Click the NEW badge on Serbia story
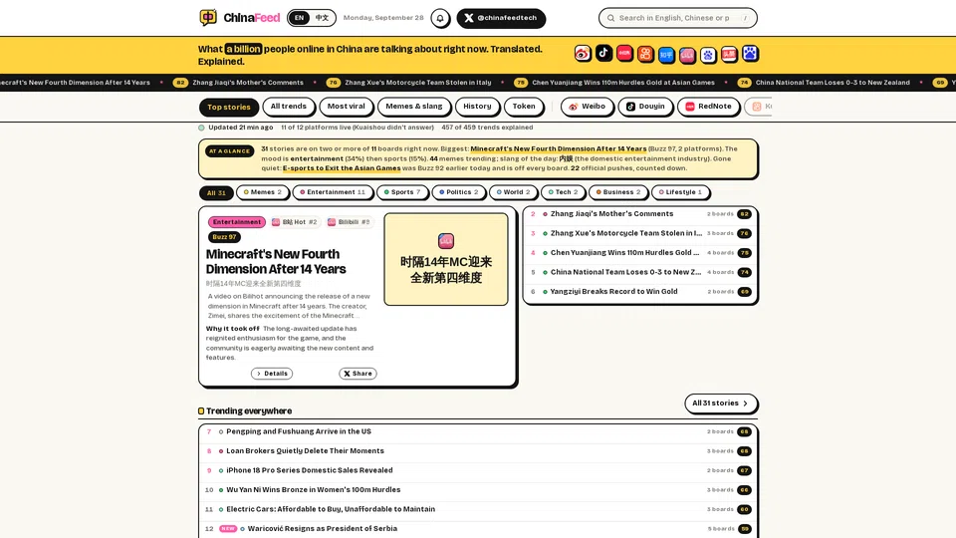956x538 pixels. 228,529
